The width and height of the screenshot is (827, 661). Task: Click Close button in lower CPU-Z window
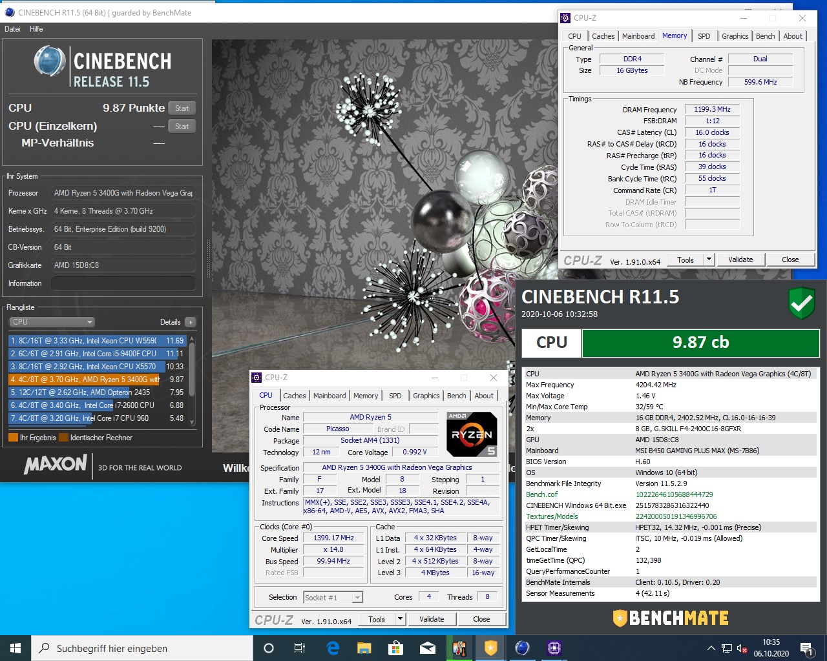(481, 620)
